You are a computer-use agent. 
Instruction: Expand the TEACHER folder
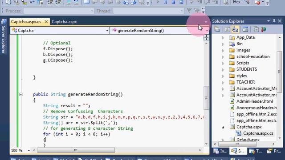click(223, 82)
